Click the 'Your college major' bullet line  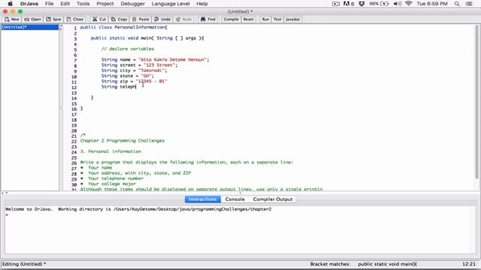108,184
